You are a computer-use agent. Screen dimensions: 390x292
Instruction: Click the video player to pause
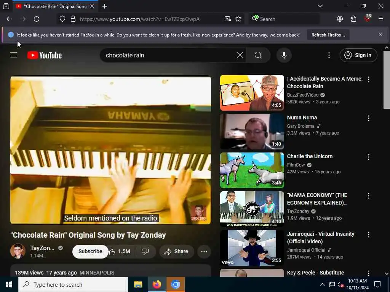click(110, 150)
